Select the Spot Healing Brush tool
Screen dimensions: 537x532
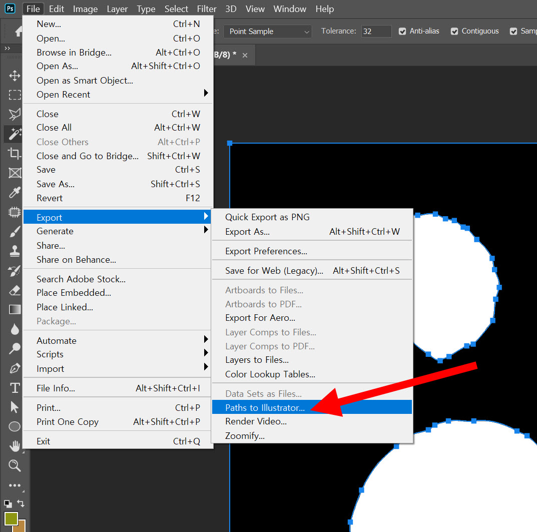pos(15,212)
